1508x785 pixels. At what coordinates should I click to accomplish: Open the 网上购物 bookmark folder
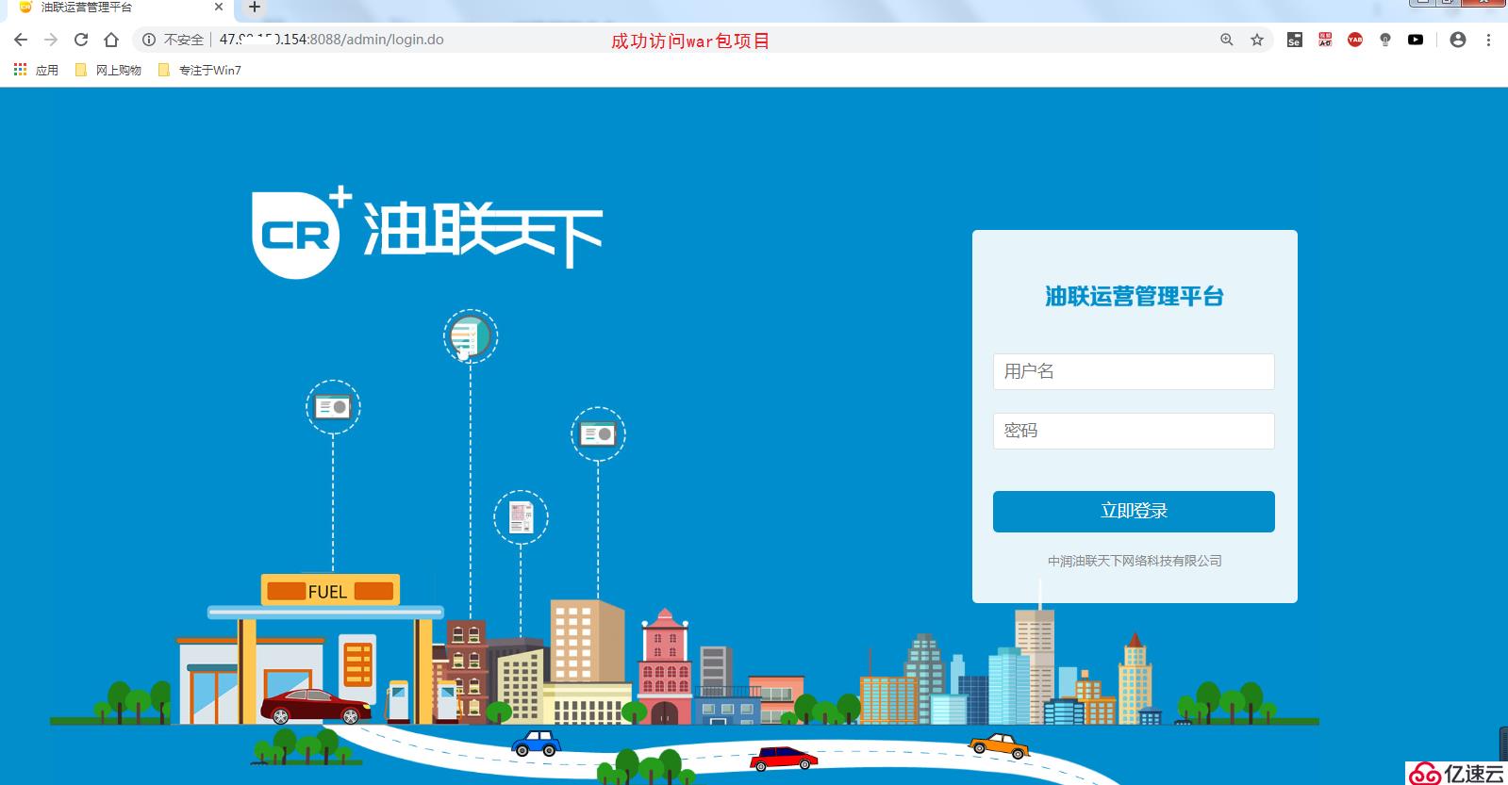tap(108, 70)
